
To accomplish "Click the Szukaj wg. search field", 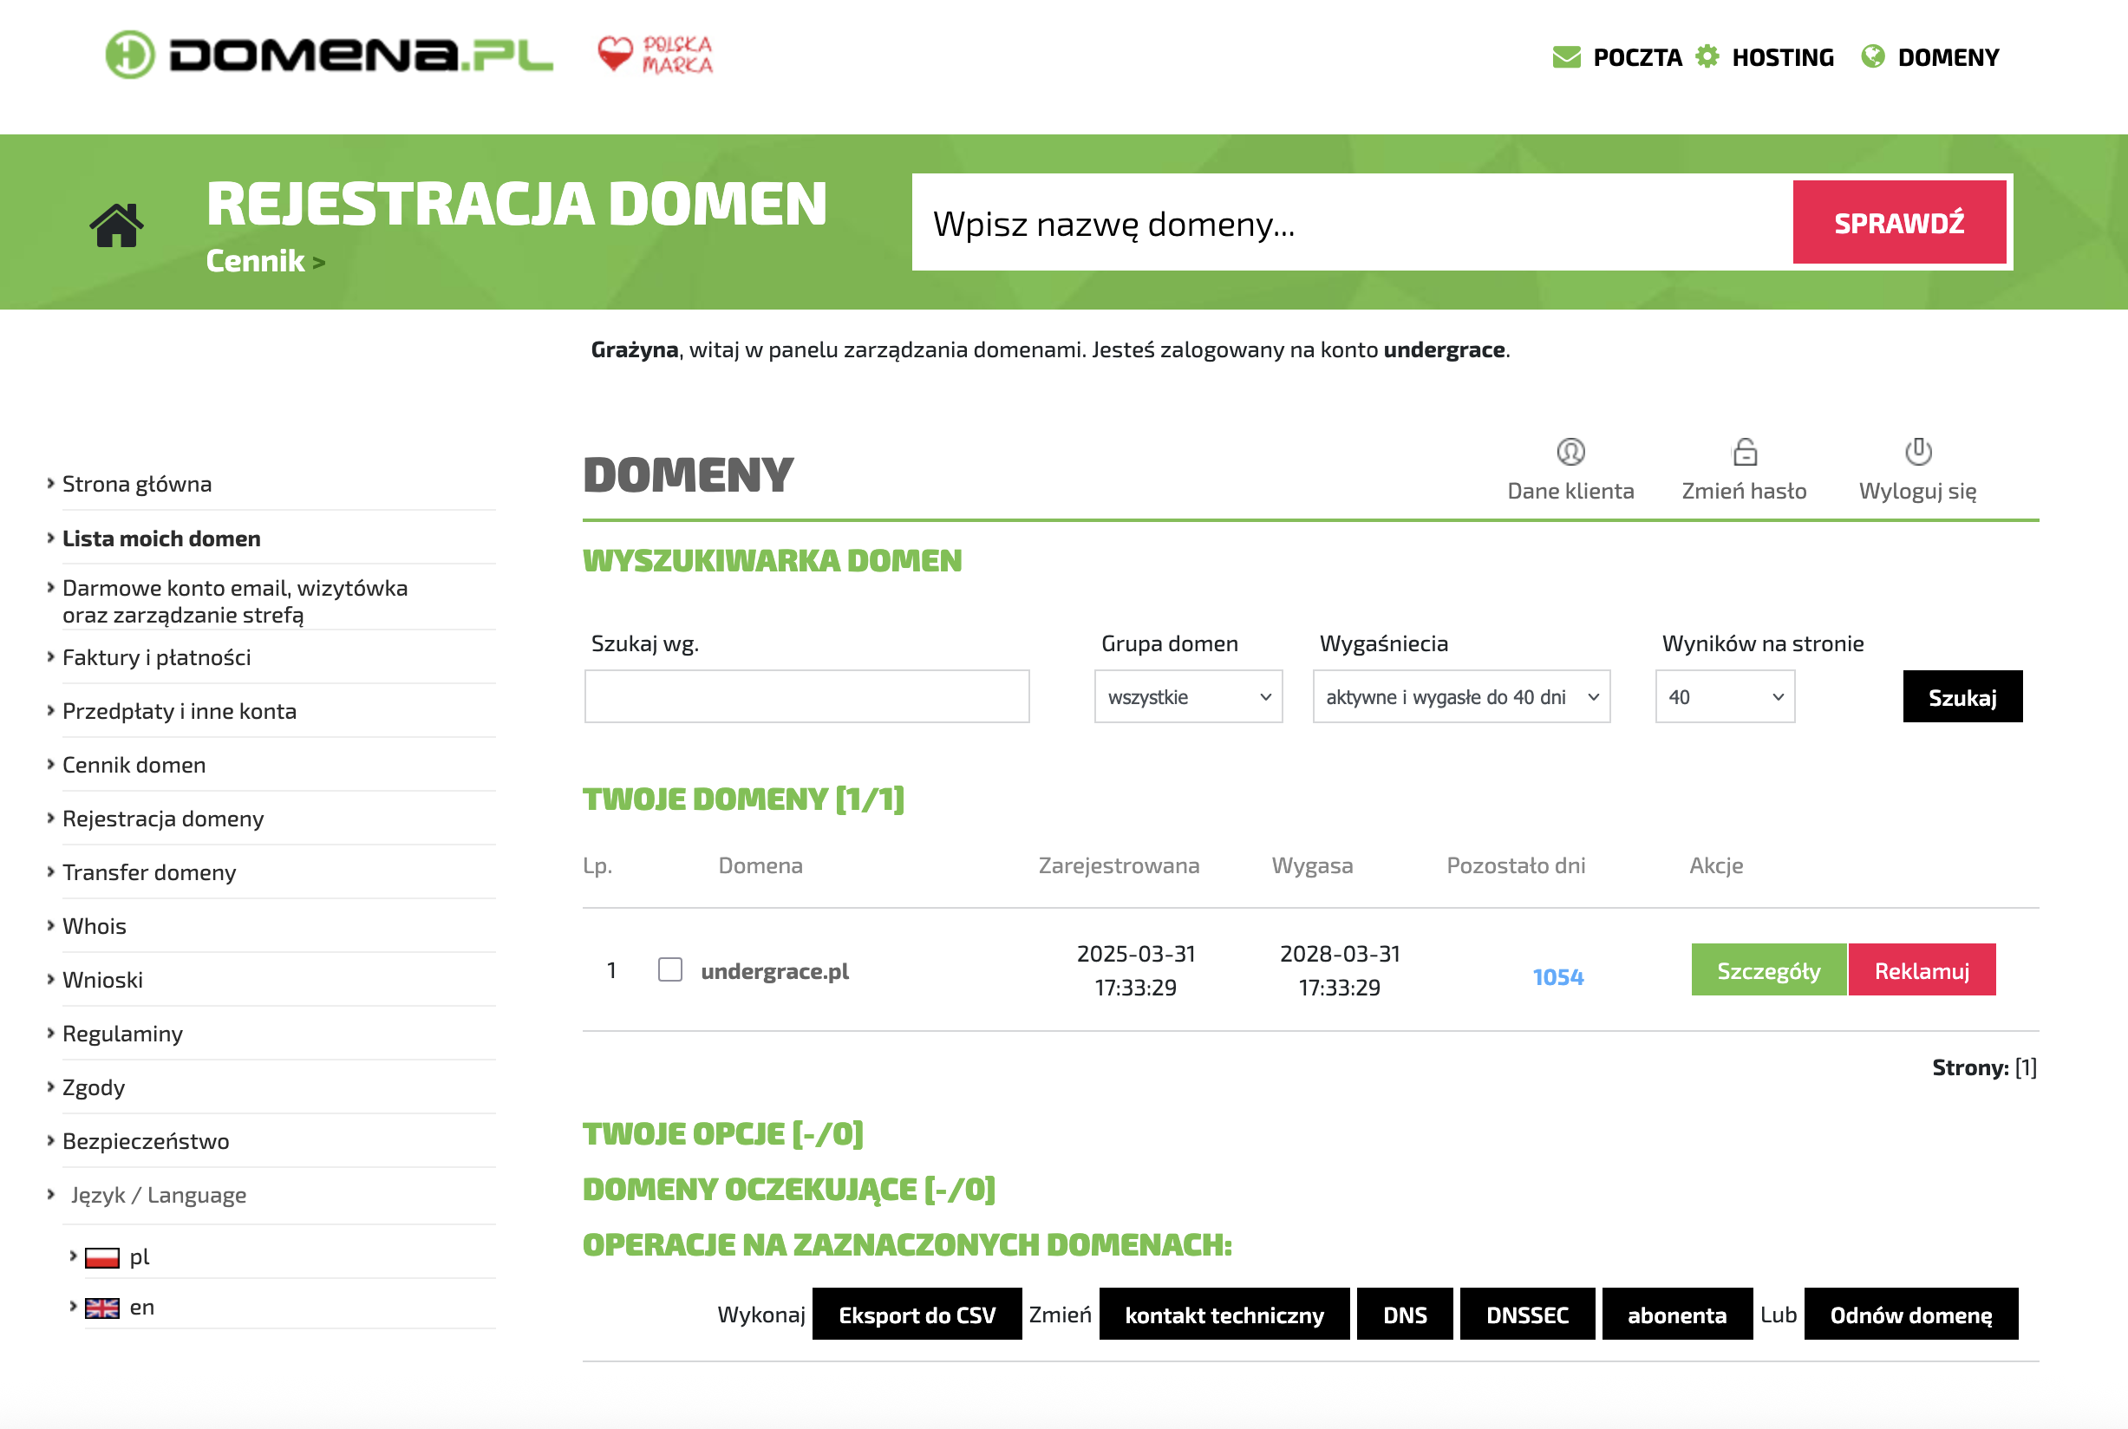I will click(806, 697).
